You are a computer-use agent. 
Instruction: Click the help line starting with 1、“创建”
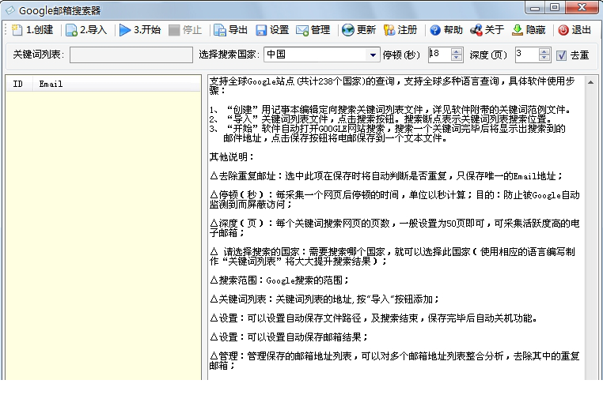390,110
